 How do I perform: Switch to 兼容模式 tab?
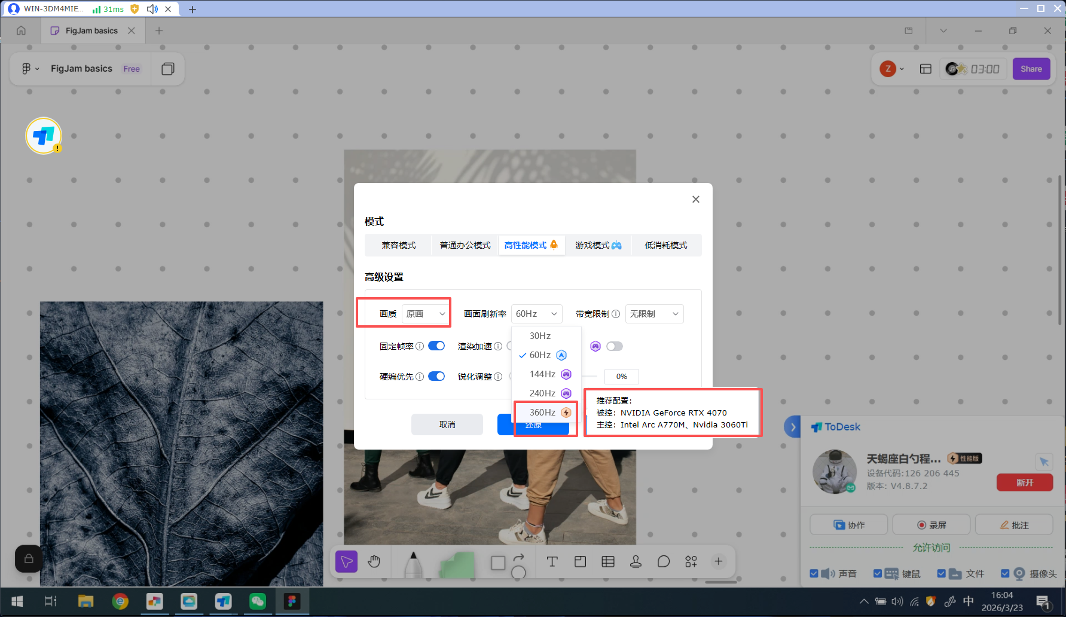[x=399, y=245]
